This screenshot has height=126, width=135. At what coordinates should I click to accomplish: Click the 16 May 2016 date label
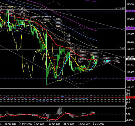[26, 124]
